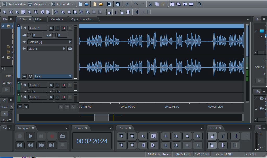Screen dimensions: 267x158
Task: Click the link channels icon beside Master
Action: tap(70, 49)
